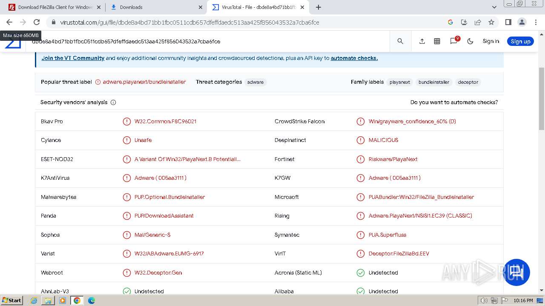The width and height of the screenshot is (545, 306).
Task: Close the Downloads browser tab
Action: point(201,7)
